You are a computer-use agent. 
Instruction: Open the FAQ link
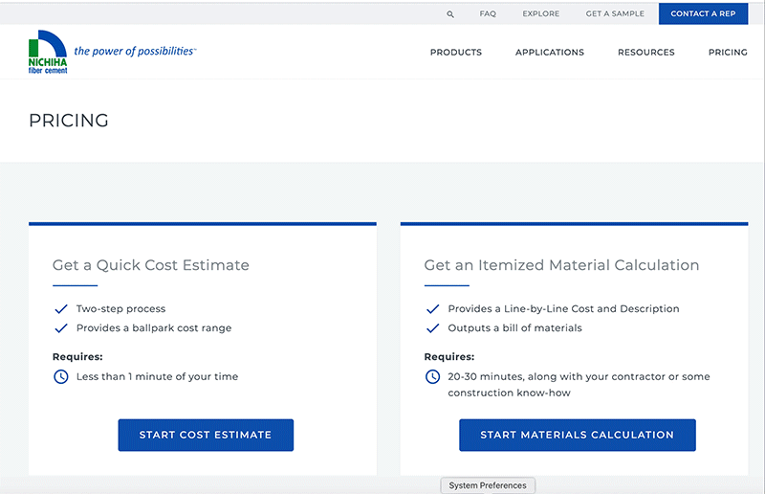(488, 14)
